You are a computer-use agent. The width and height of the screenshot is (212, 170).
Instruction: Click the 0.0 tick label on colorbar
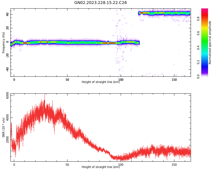[198, 76]
